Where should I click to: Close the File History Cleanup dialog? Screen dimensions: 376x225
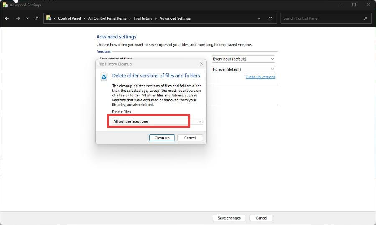[x=201, y=64]
